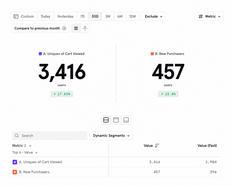The image size is (232, 186).
Task: Select the A. Uniques of Cart Viewed table row
Action: pos(115,162)
